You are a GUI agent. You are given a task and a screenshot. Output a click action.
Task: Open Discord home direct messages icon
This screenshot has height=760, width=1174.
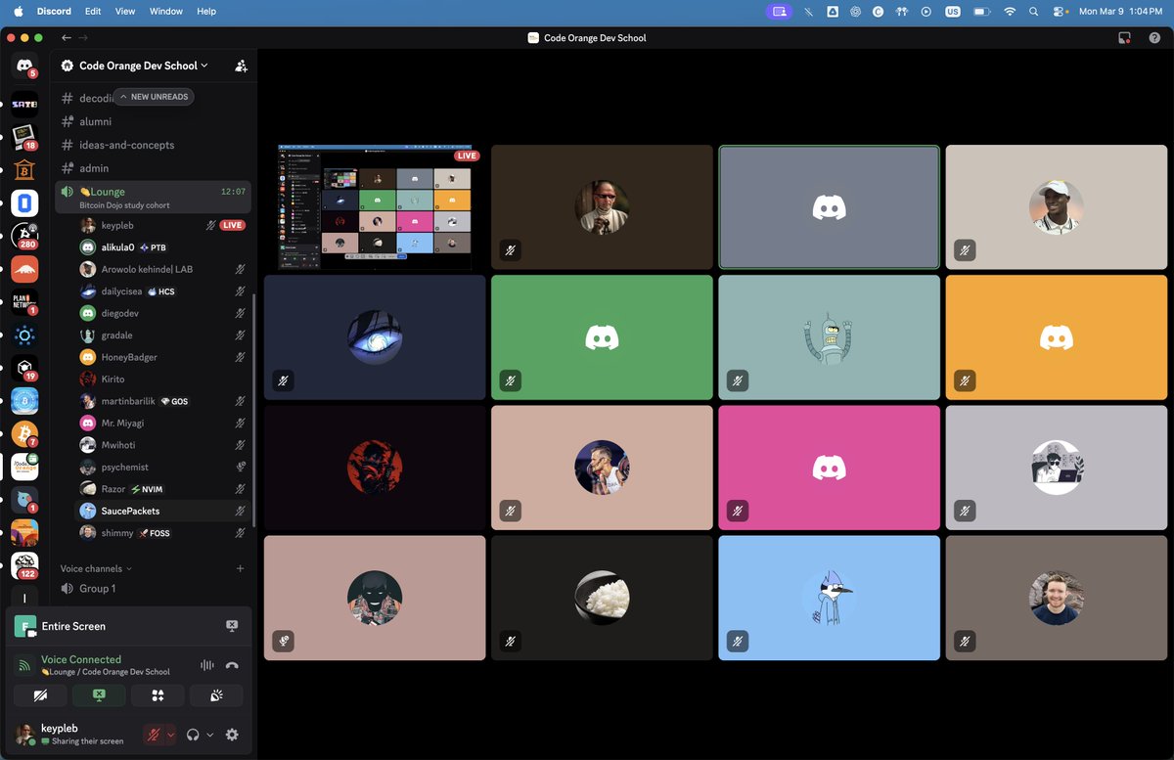click(24, 66)
